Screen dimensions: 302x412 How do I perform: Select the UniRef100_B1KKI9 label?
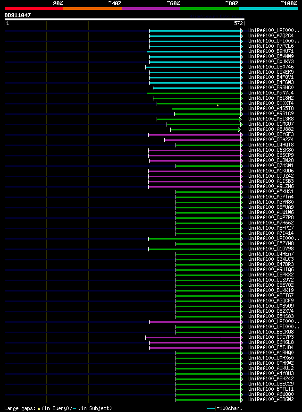coord(271,291)
